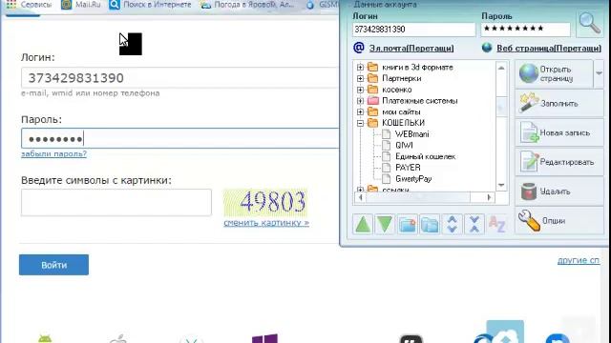Click the A-Z sort icon
This screenshot has width=611, height=343.
pos(496,224)
